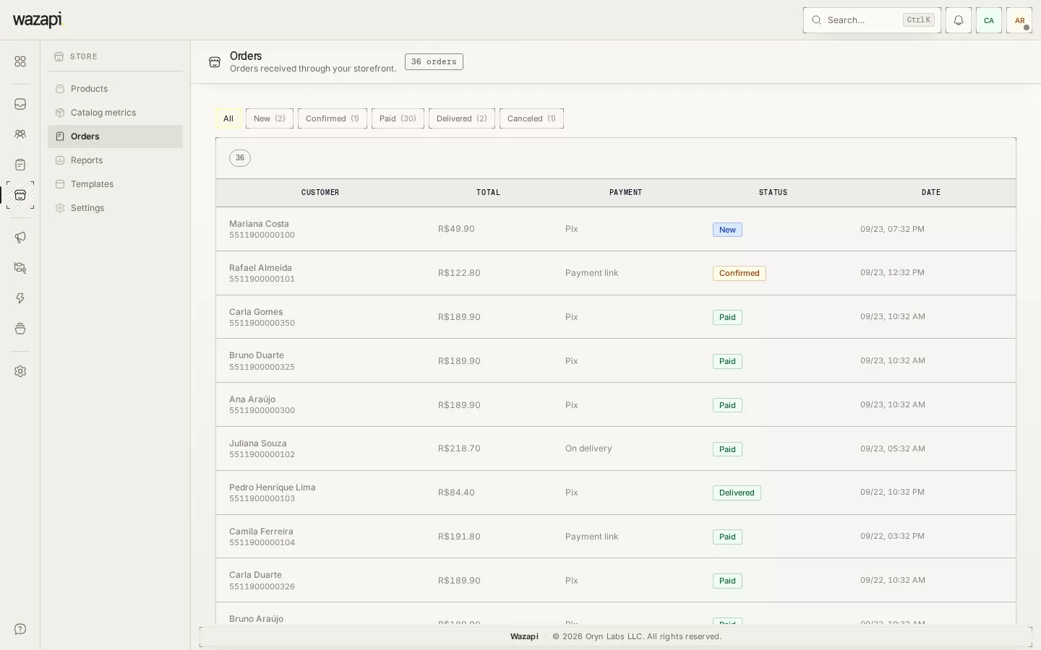This screenshot has height=650, width=1041.
Task: Click the help question mark icon
Action: point(20,629)
